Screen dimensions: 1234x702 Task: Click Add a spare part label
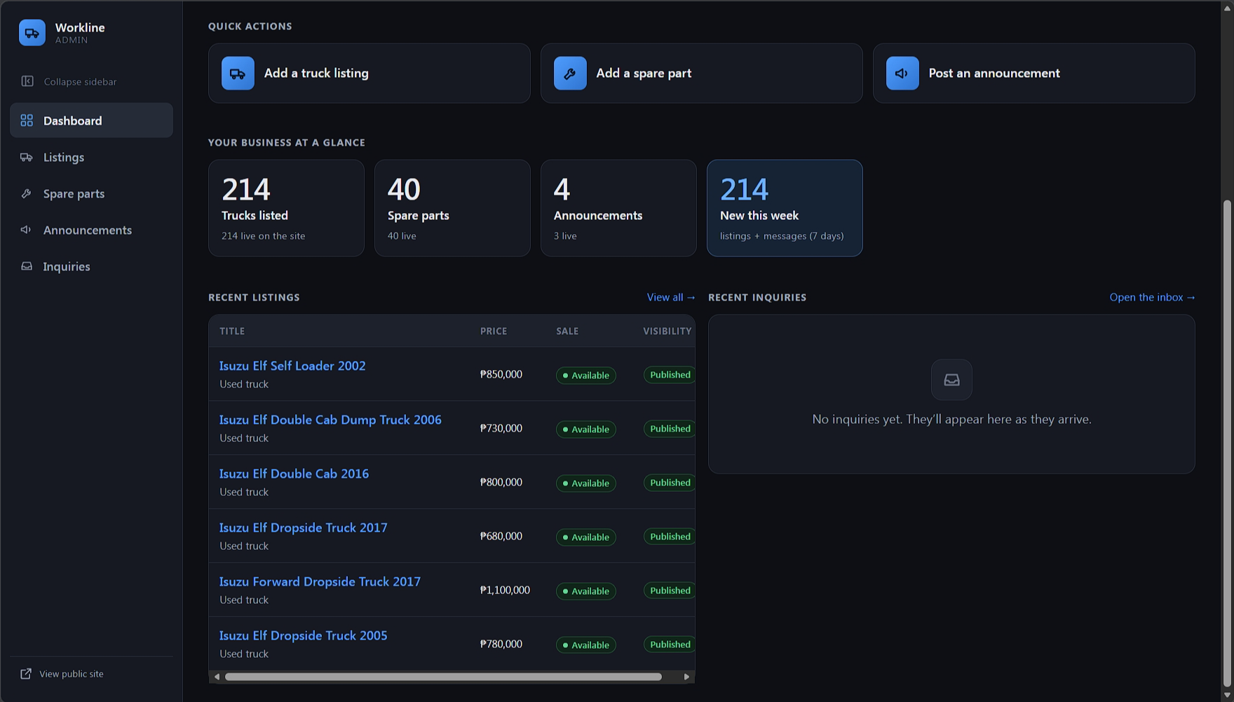point(644,73)
